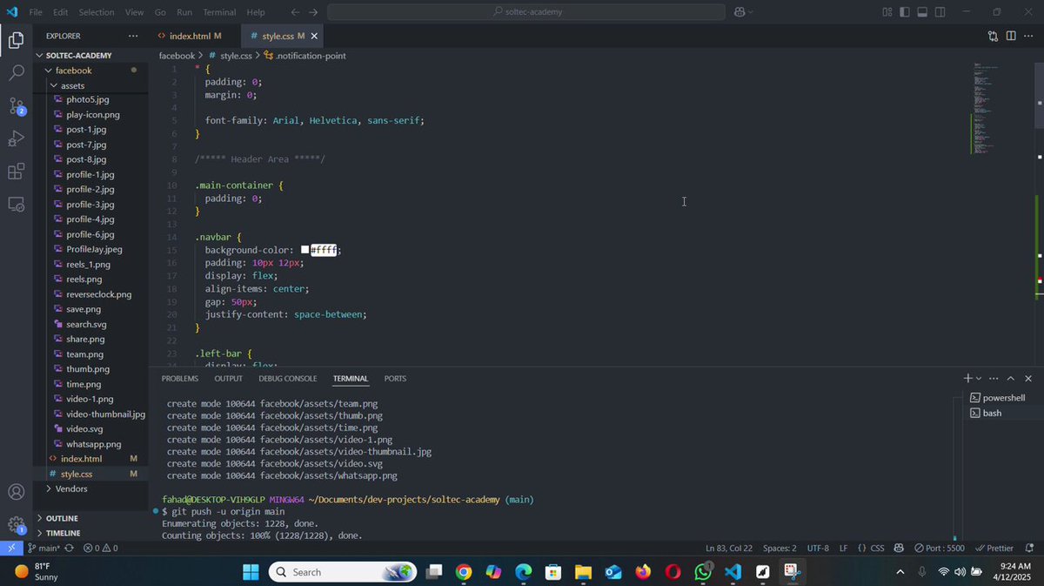Go forward with the navigation arrow

pos(313,12)
